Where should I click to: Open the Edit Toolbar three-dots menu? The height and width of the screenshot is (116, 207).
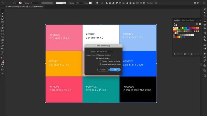[x=2, y=73]
